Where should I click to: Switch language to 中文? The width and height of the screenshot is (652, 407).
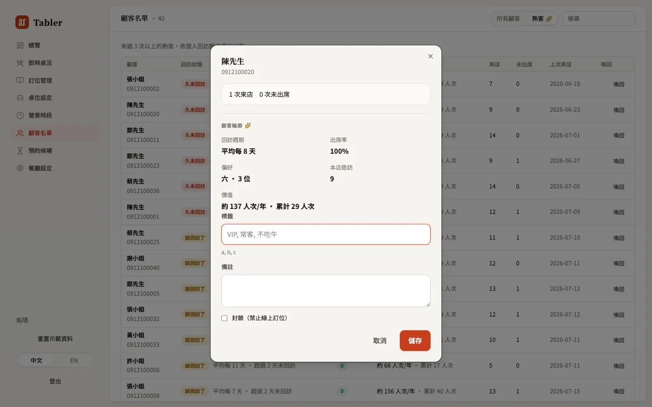(x=36, y=360)
